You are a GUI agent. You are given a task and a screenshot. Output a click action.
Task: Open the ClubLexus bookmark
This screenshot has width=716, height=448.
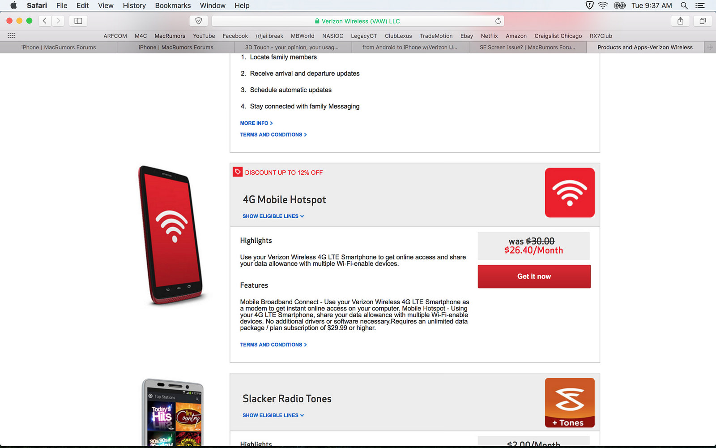pyautogui.click(x=398, y=36)
